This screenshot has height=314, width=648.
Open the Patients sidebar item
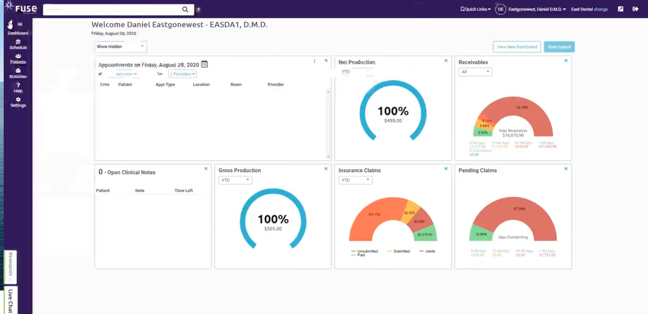click(18, 59)
